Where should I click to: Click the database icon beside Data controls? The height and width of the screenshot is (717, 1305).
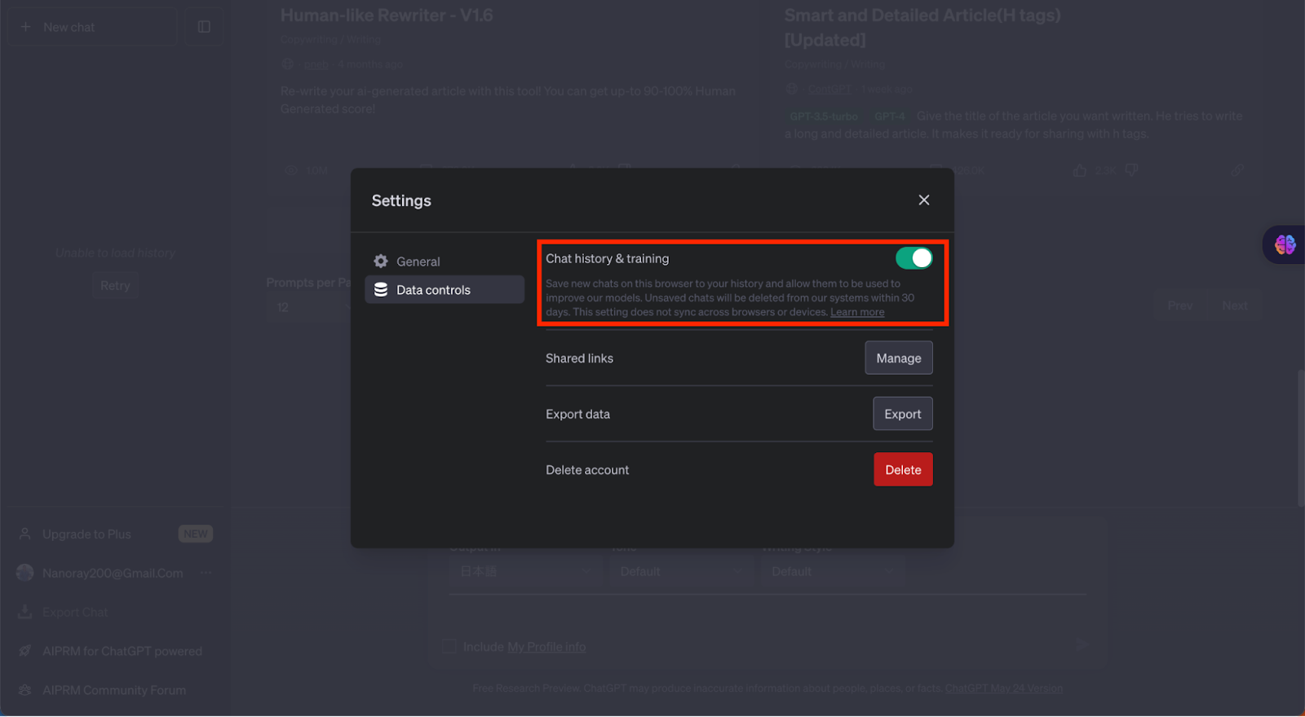coord(381,289)
